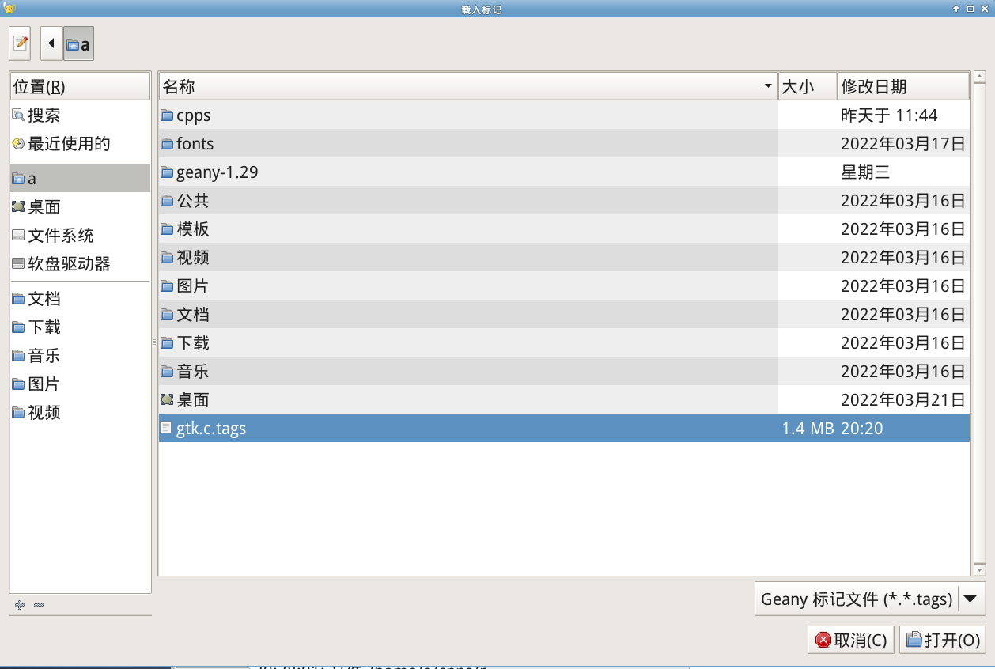Select the gtk.c.tags file
This screenshot has height=669, width=995.
(211, 429)
